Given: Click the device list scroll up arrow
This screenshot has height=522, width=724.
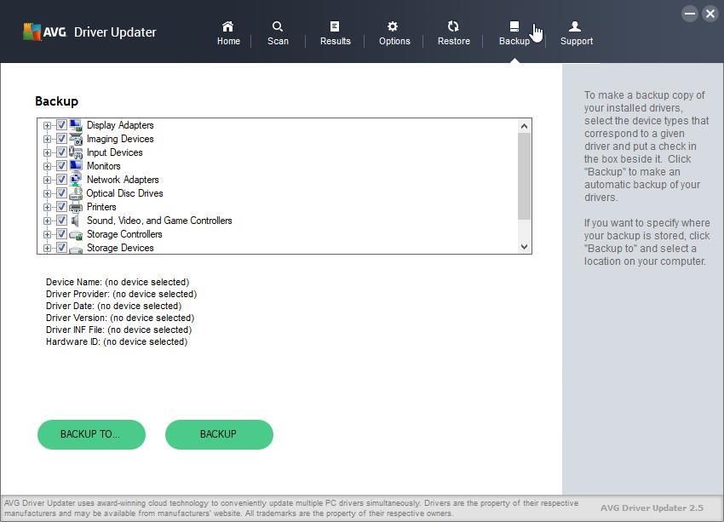Looking at the screenshot, I should point(524,126).
